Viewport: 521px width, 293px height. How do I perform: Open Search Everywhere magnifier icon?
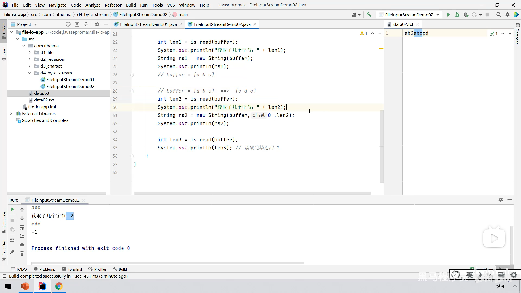click(498, 15)
